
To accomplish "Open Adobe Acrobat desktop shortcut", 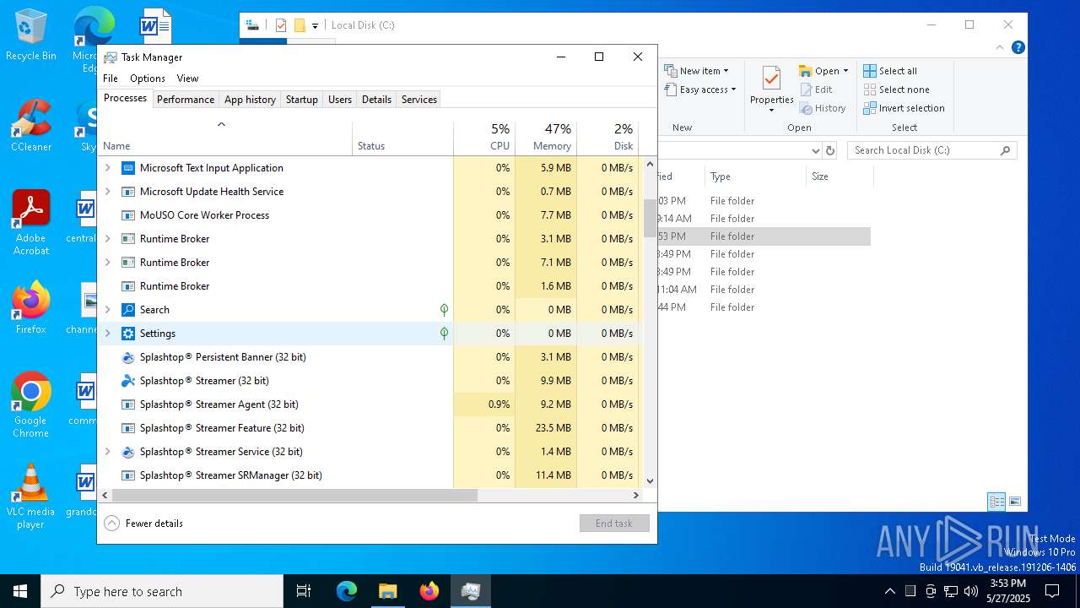I will [30, 223].
